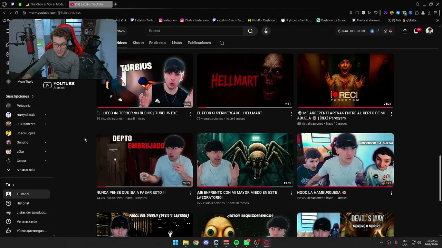
Task: Open a new browser tab
Action: (115, 4)
